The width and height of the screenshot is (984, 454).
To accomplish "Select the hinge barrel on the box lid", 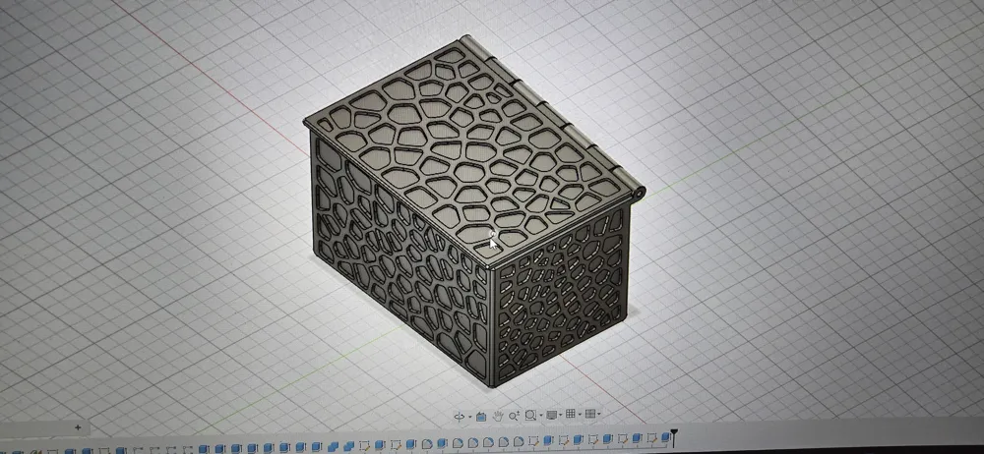I will tap(551, 114).
